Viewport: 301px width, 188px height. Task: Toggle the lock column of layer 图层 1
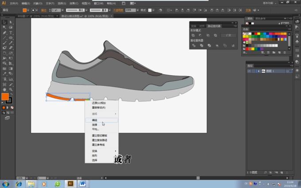[x=253, y=71]
